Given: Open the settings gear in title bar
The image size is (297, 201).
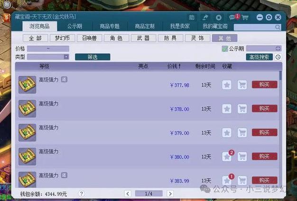Looking at the screenshot, I should click(269, 17).
